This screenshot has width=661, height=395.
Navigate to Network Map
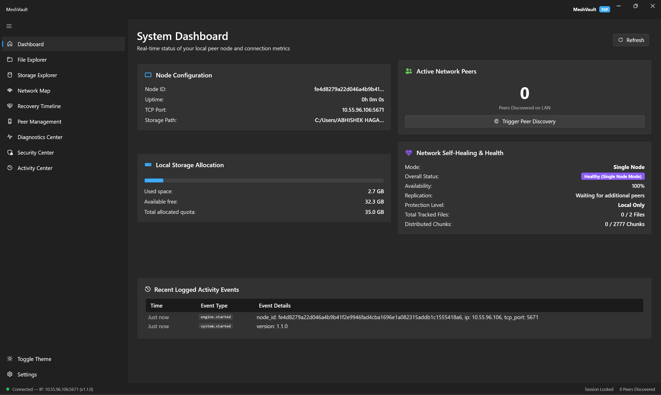(63, 91)
